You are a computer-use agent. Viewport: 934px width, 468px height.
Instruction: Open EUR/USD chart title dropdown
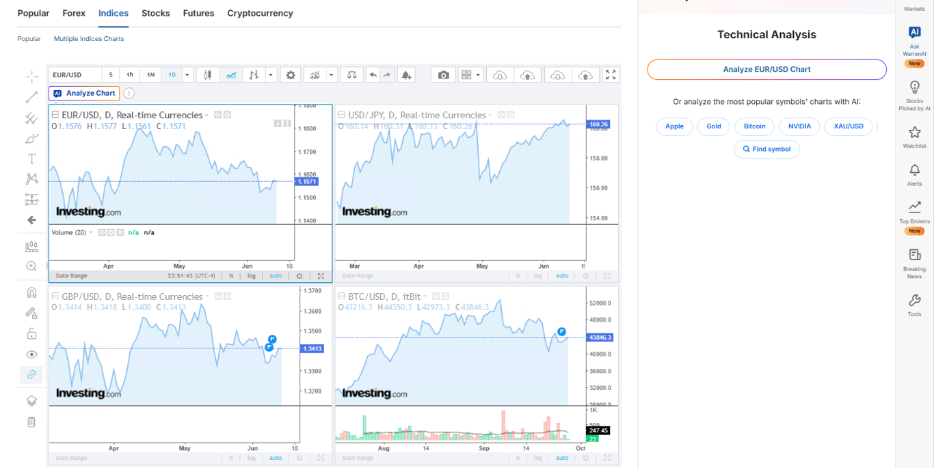[x=207, y=115]
